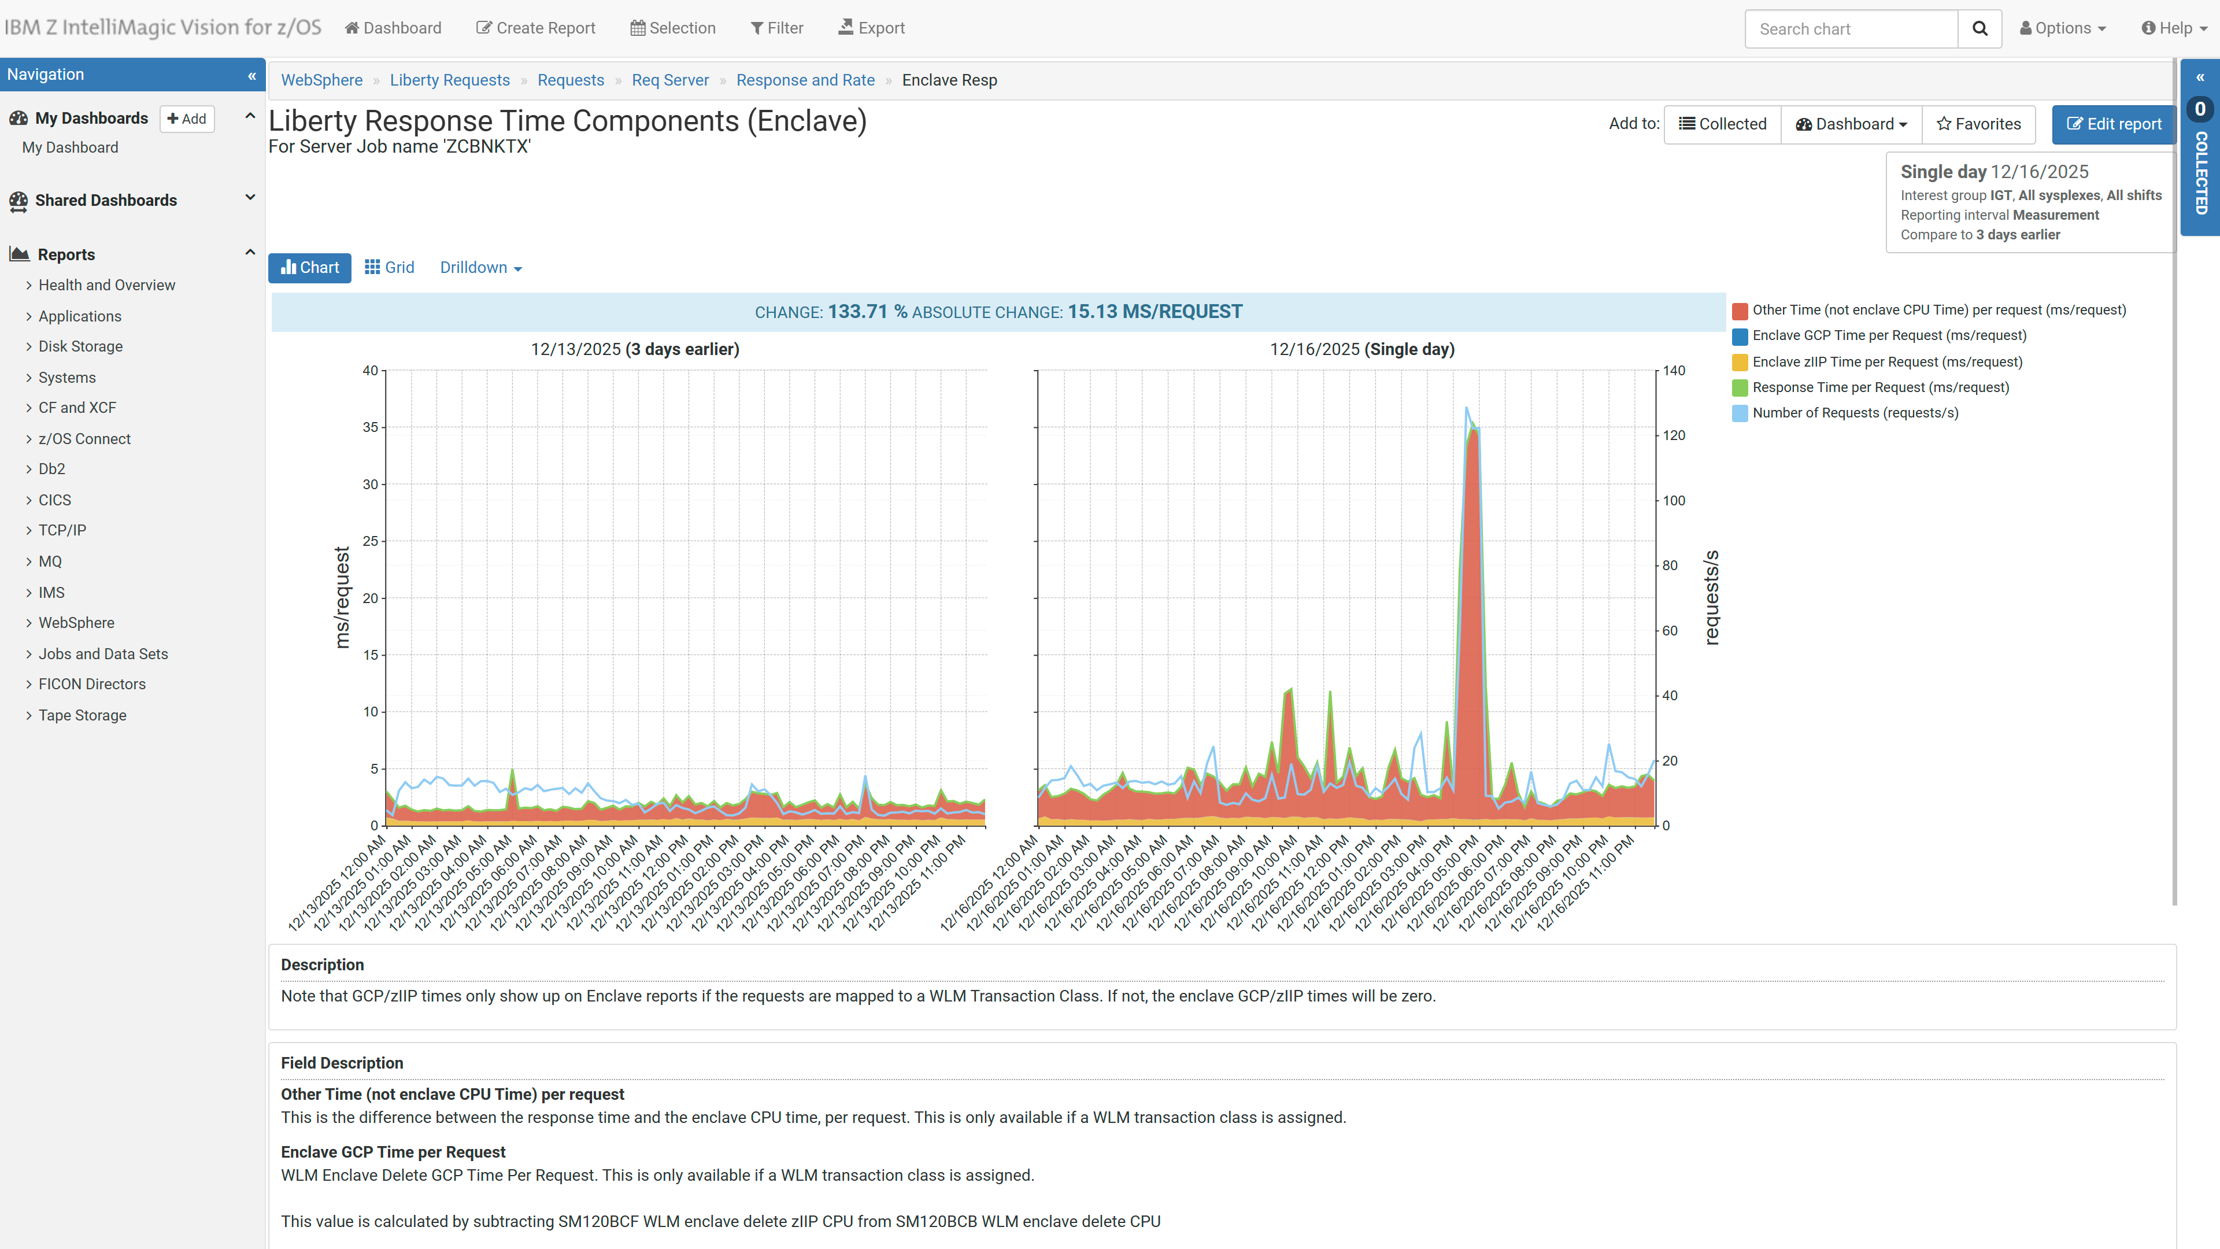Click My Dashboards gauge icon

(18, 118)
